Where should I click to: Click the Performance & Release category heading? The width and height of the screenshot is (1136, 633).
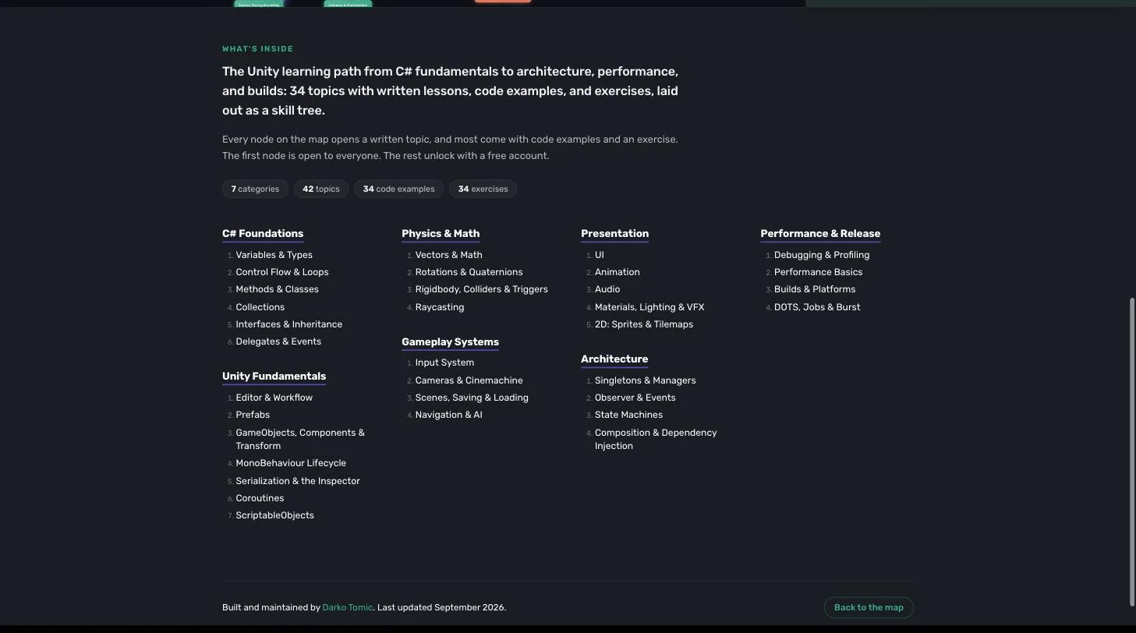tap(820, 234)
